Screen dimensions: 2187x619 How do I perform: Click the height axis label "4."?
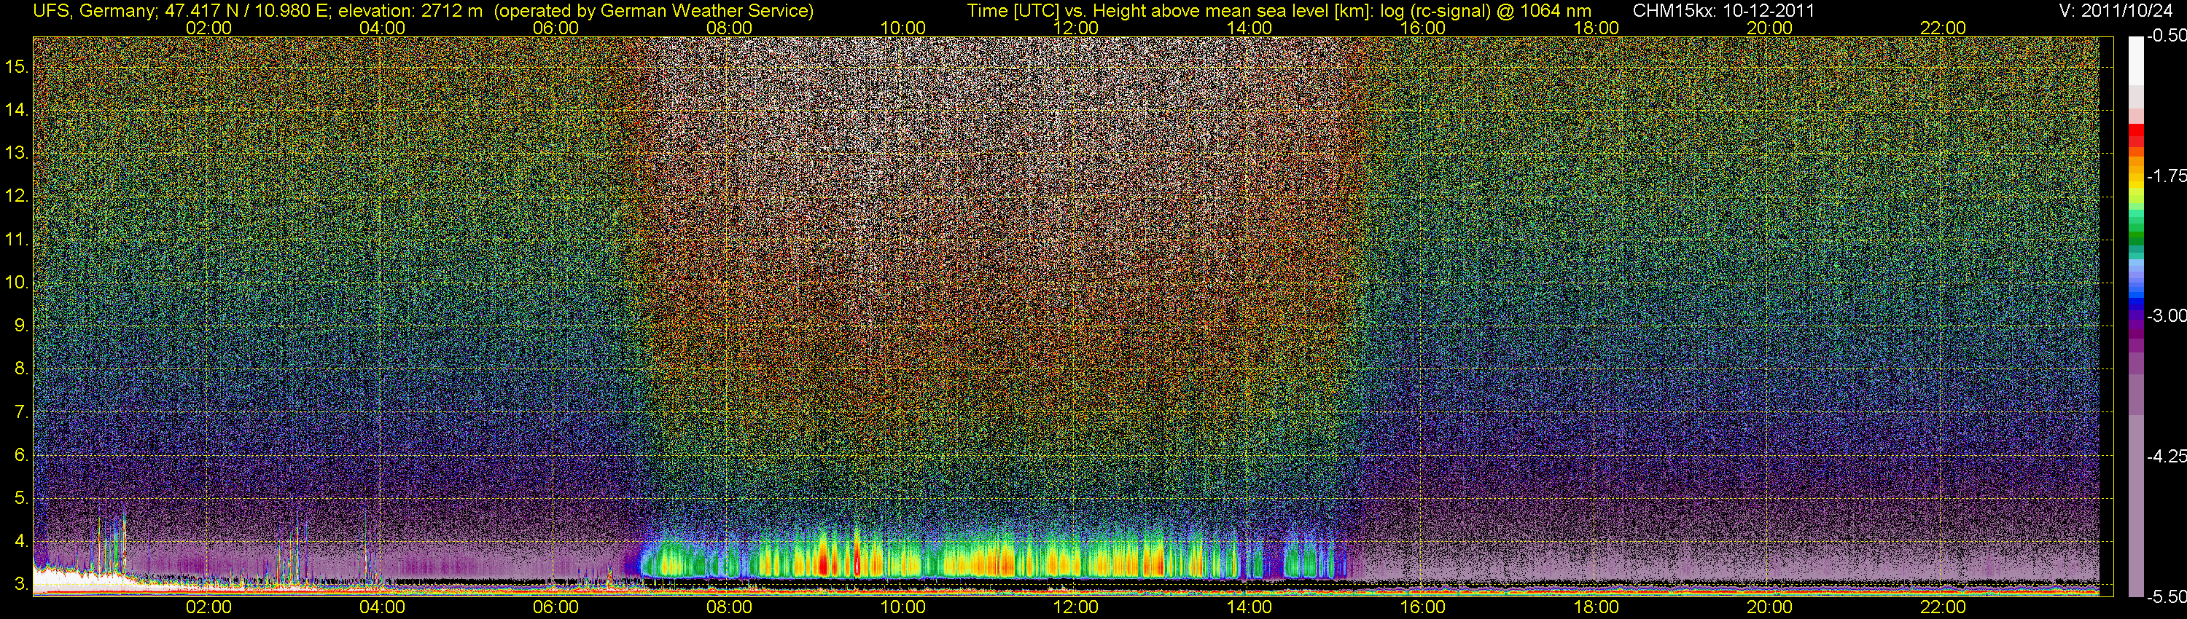[x=21, y=541]
